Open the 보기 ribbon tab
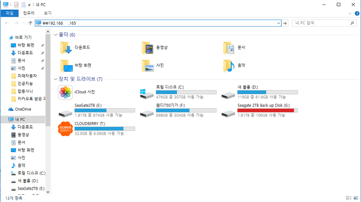This screenshot has height=202, width=361. [47, 13]
